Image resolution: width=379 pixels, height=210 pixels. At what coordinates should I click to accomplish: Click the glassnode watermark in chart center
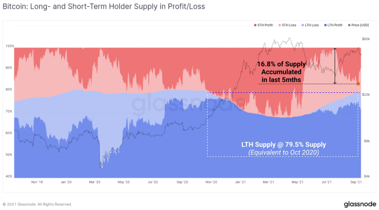pyautogui.click(x=189, y=105)
